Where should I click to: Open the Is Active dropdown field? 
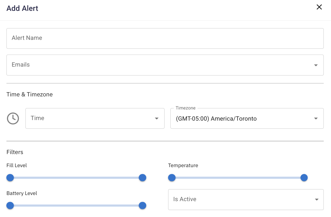[240, 199]
